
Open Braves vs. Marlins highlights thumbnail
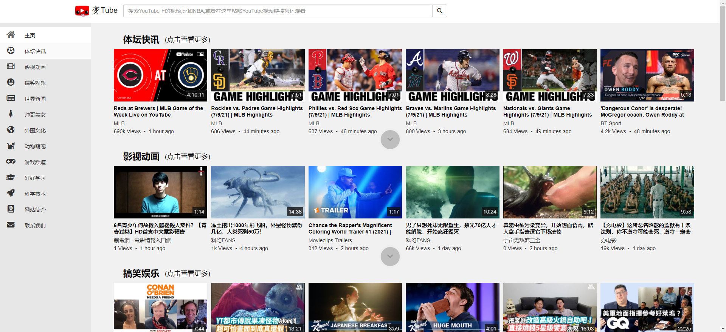tap(453, 75)
